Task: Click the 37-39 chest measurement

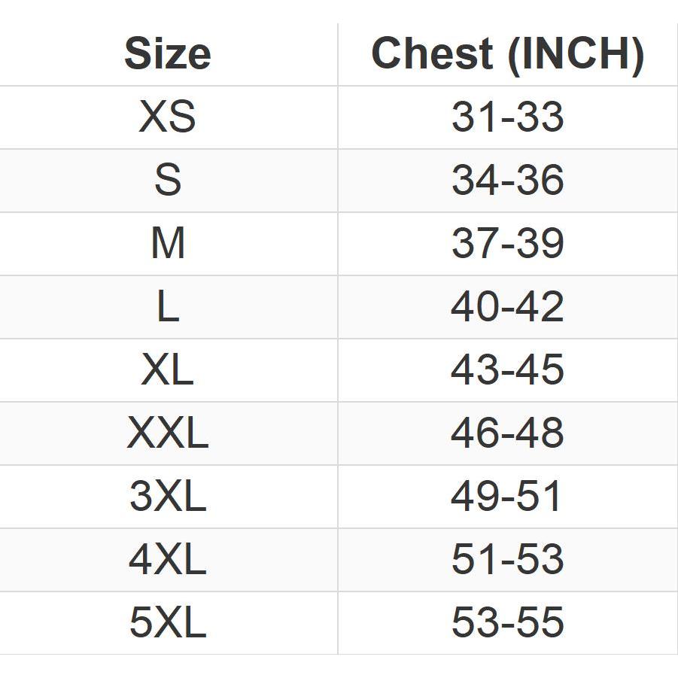Action: (507, 244)
